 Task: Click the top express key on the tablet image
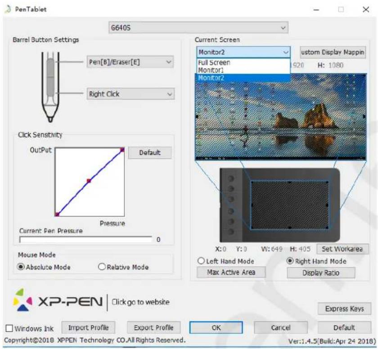coord(231,179)
